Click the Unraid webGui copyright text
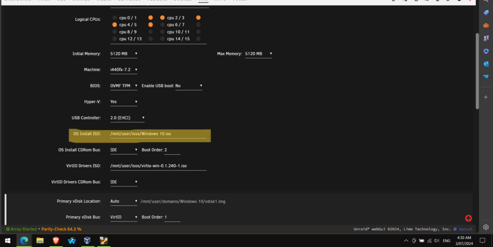The width and height of the screenshot is (493, 247). click(x=402, y=229)
